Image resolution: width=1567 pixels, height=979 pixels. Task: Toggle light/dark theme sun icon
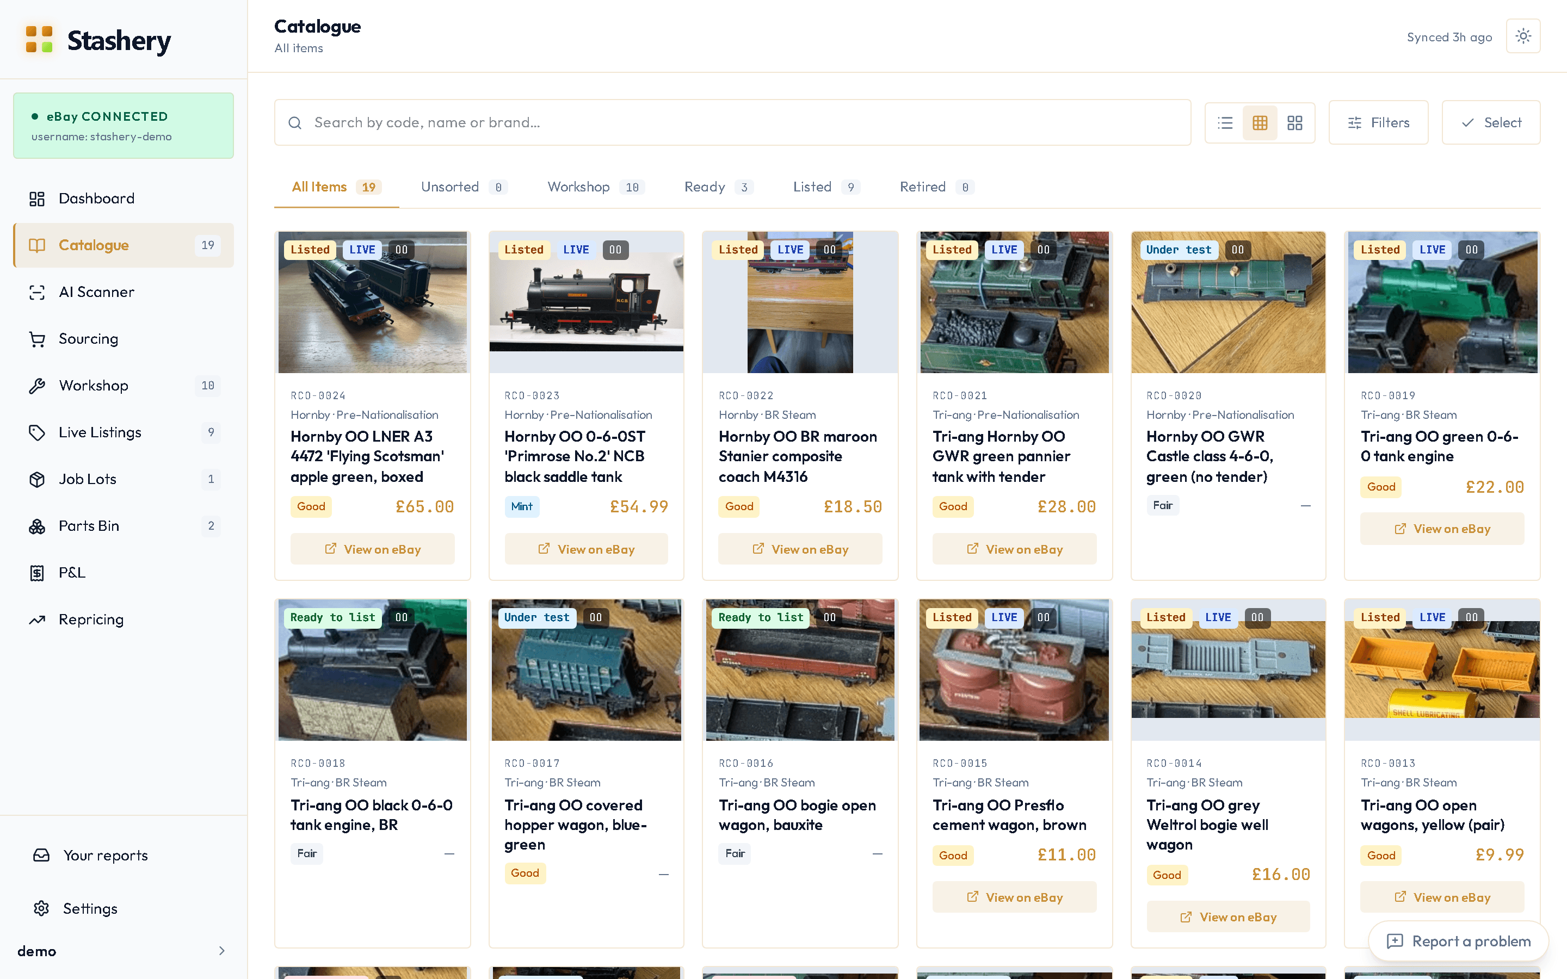click(1523, 36)
